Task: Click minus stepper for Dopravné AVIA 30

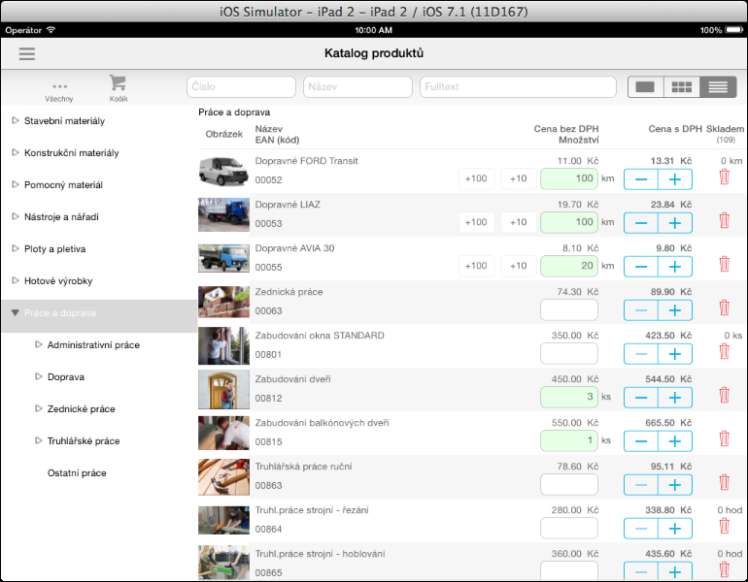Action: 640,266
